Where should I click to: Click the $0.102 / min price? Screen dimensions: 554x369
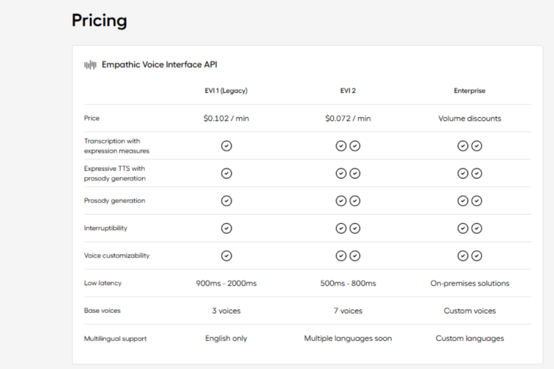[226, 118]
